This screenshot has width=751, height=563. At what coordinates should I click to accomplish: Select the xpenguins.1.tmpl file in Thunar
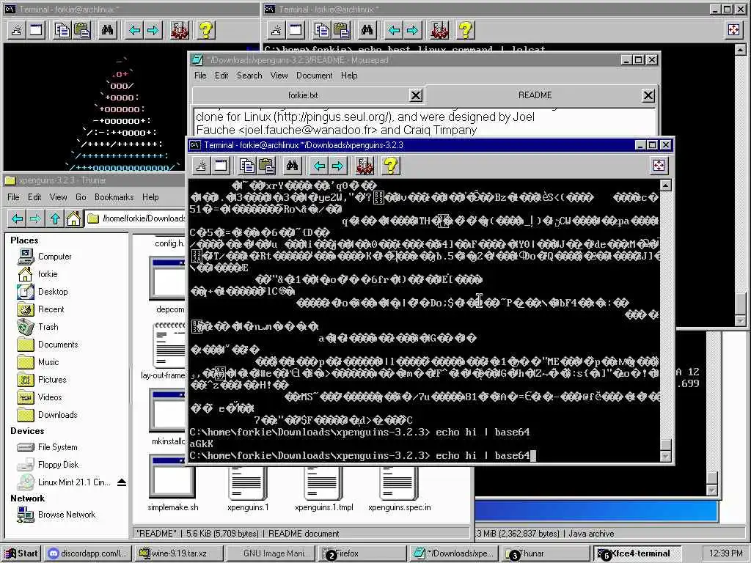[x=323, y=489]
